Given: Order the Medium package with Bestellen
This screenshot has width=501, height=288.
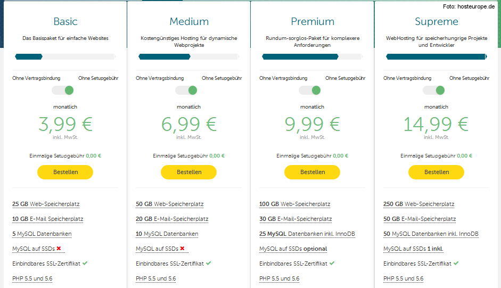Looking at the screenshot, I should pyautogui.click(x=188, y=172).
